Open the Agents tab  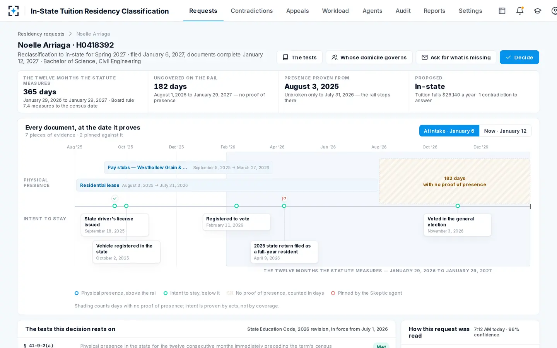(372, 11)
